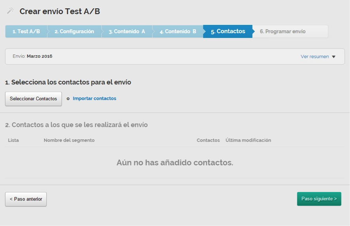
Task: Click the magic wand icon beside title
Action: [x=10, y=11]
